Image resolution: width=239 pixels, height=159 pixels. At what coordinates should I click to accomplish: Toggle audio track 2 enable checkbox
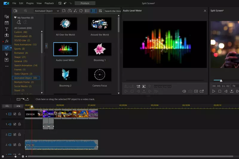point(15,145)
